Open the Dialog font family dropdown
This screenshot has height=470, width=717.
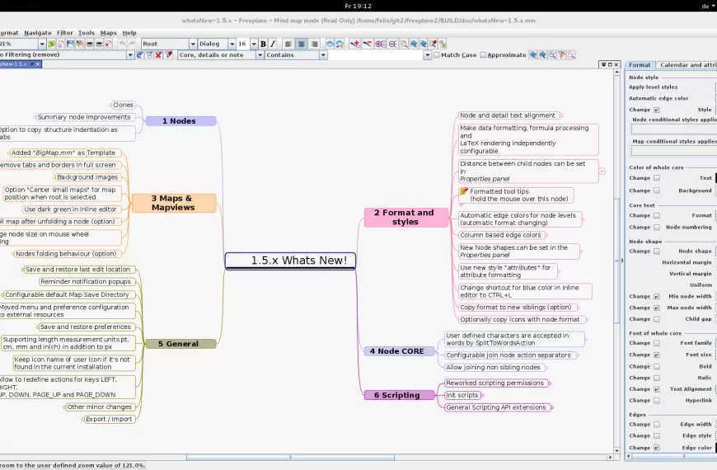[232, 44]
